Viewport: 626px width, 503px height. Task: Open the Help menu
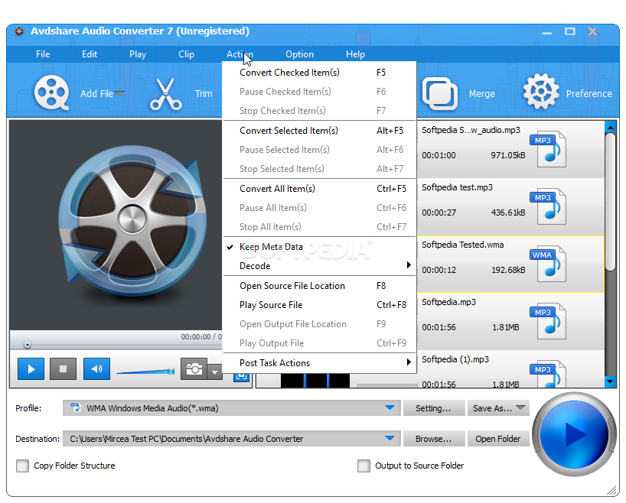coord(355,54)
